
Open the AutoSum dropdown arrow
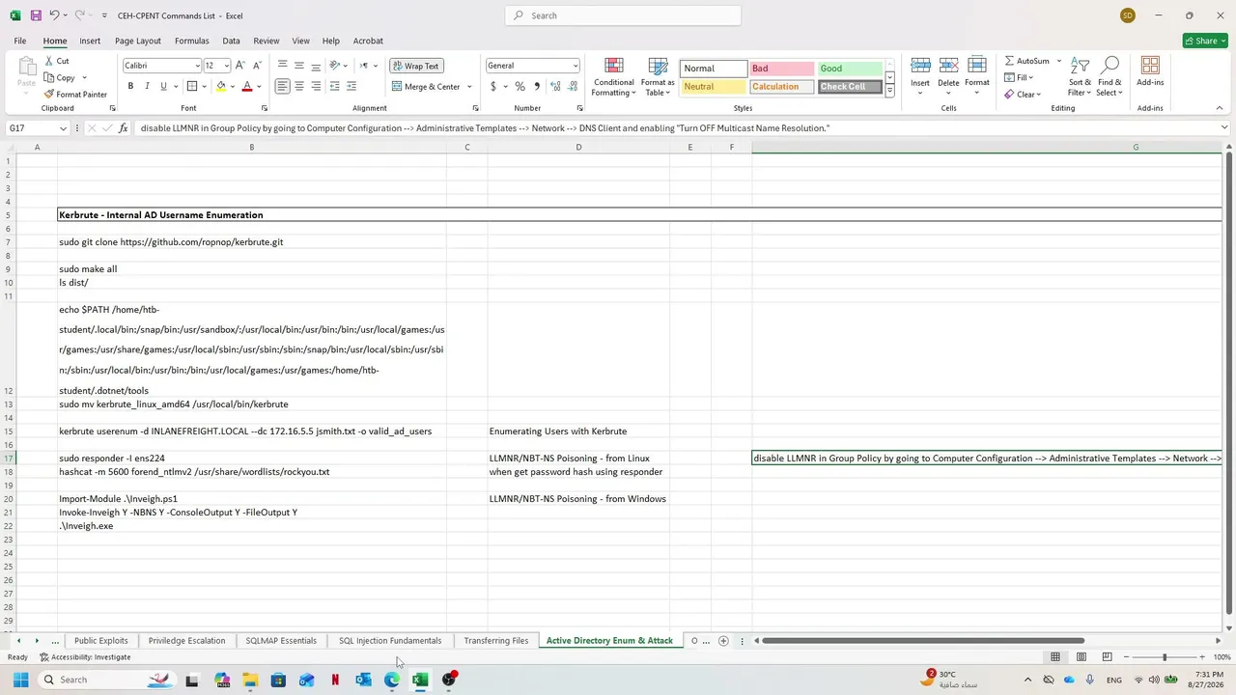[x=1058, y=61]
